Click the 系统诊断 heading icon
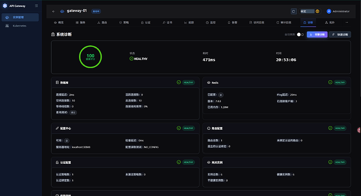This screenshot has height=196, width=361. (53, 34)
